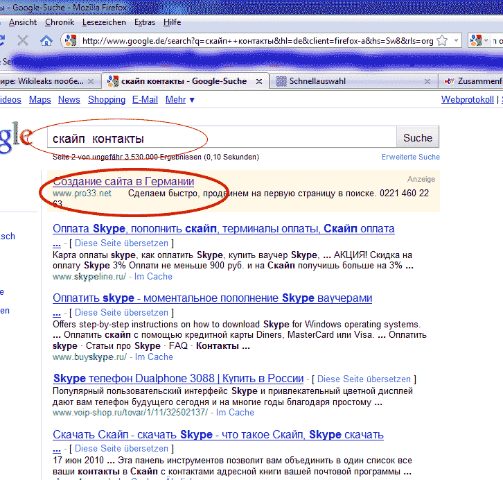Image resolution: width=503 pixels, height=480 pixels.
Task: Open Im Cache for voip-shop.ru
Action: 235,412
